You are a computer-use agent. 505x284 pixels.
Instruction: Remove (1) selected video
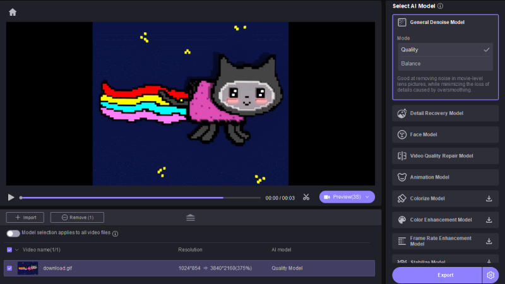[77, 217]
